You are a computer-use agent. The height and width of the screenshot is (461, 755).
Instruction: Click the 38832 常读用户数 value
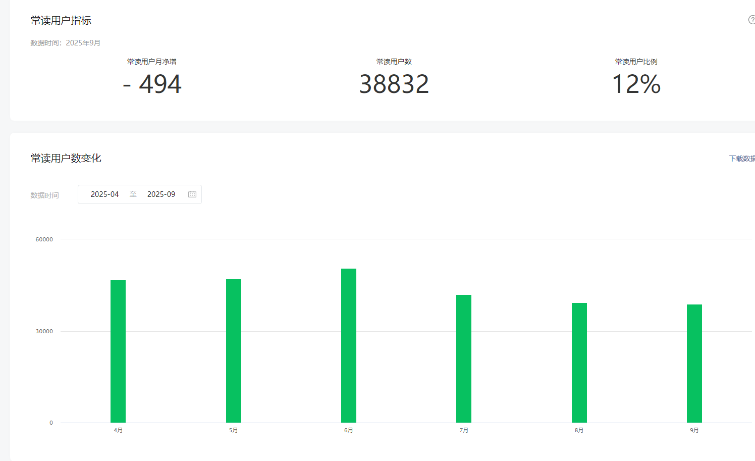tap(394, 84)
